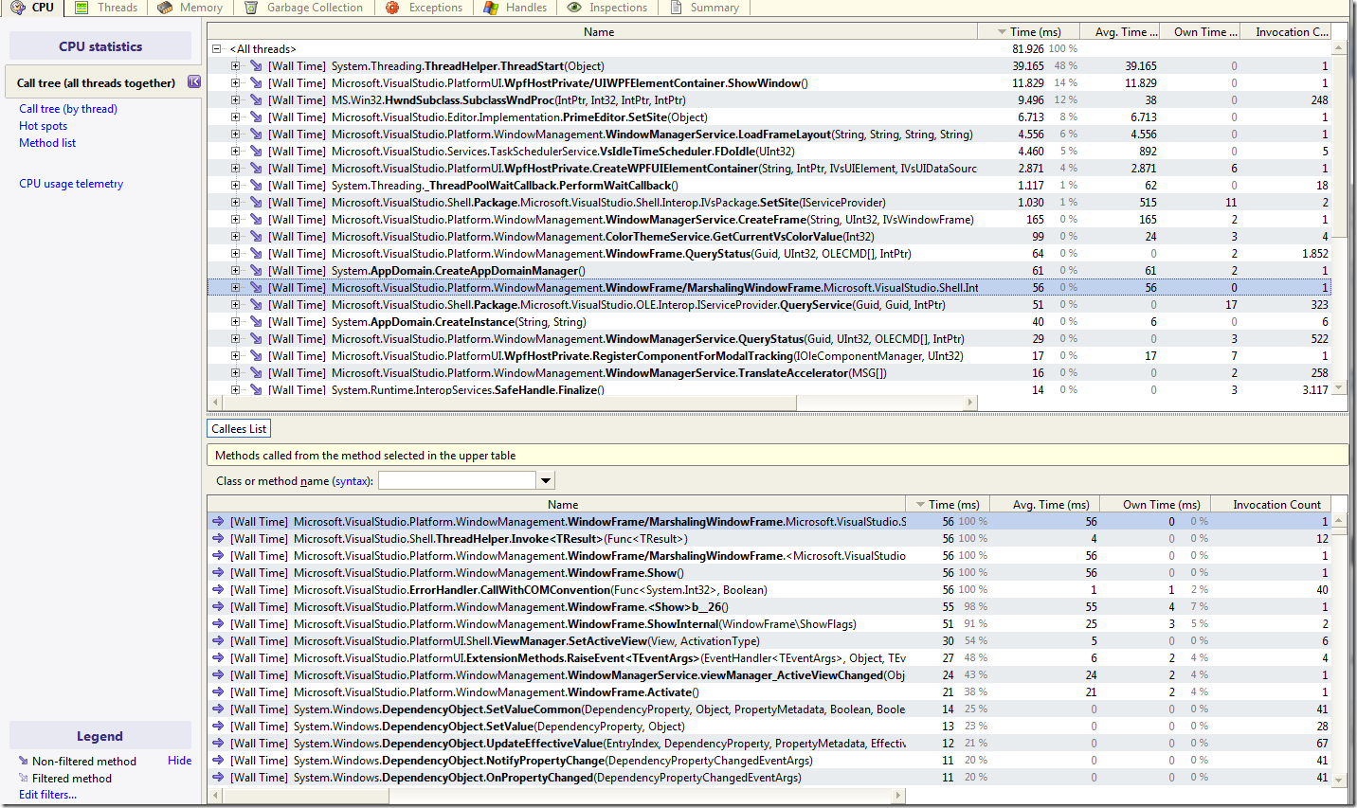Click the Hide link in Legend
The height and width of the screenshot is (808, 1357).
[x=180, y=761]
